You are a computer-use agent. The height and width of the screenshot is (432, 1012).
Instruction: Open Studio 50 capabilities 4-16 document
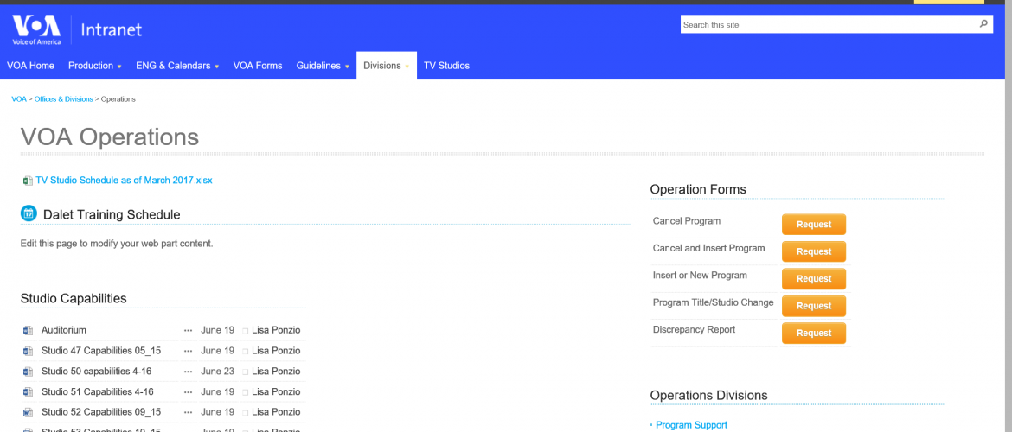coord(97,372)
